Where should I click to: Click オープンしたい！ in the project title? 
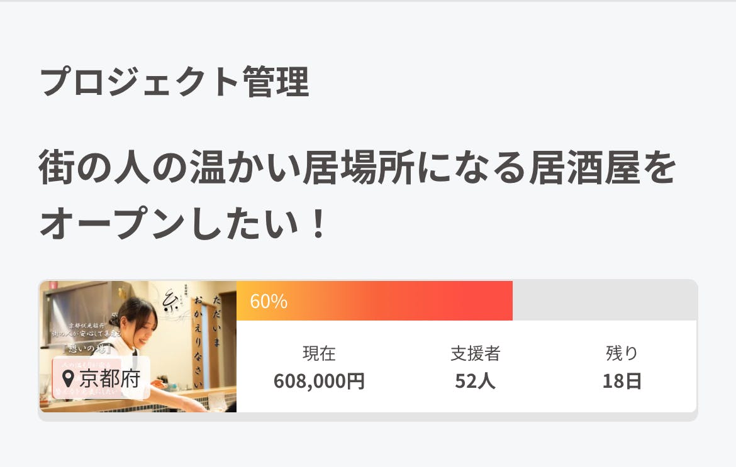click(184, 224)
